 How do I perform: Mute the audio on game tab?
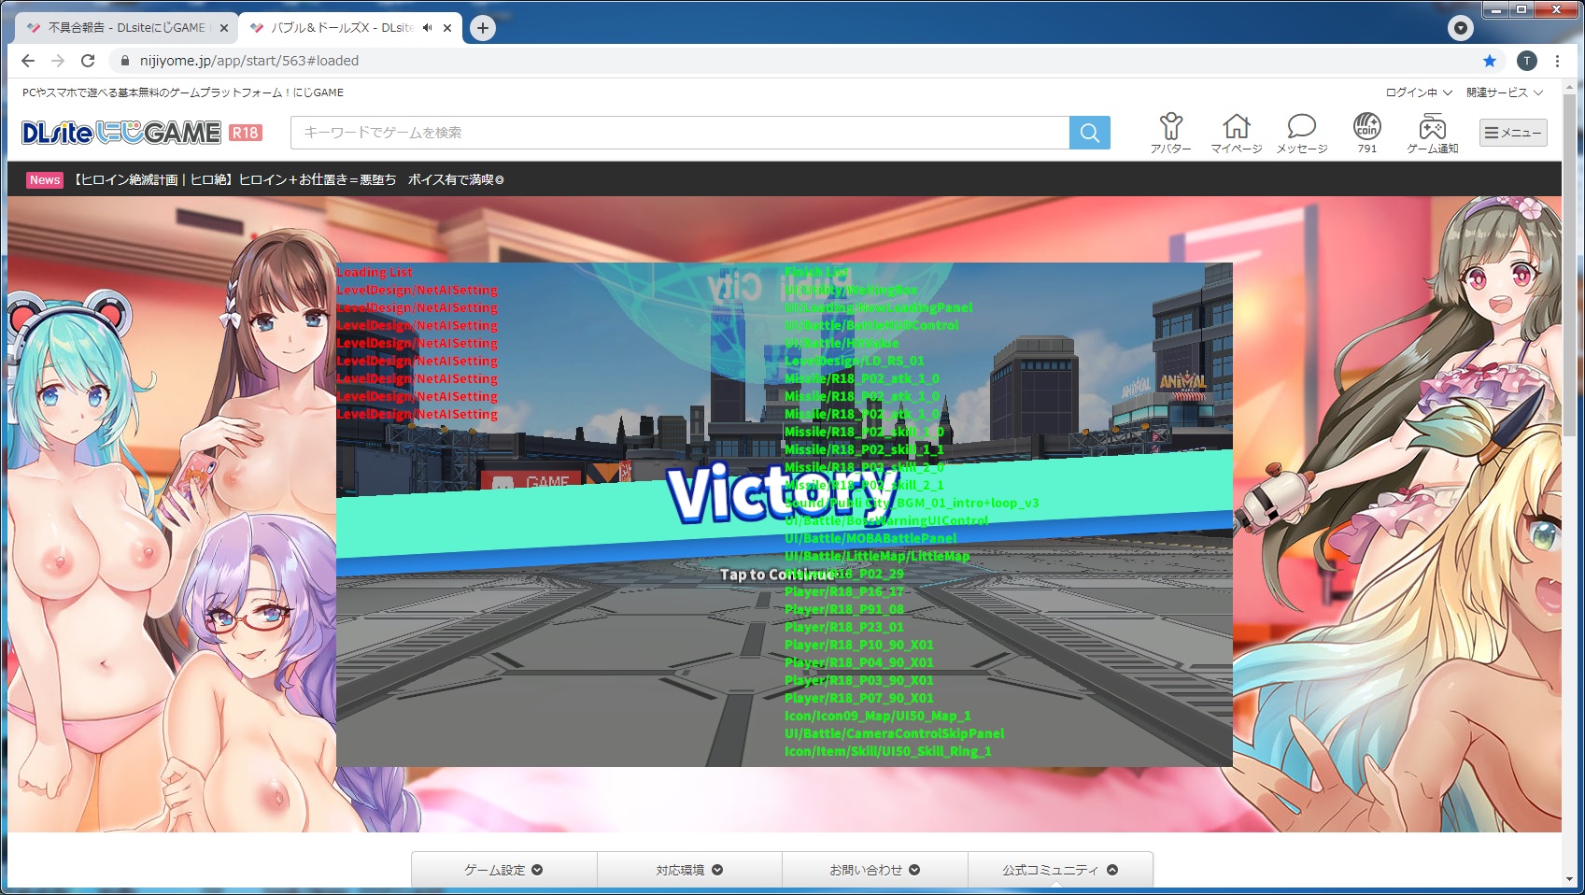pyautogui.click(x=427, y=28)
